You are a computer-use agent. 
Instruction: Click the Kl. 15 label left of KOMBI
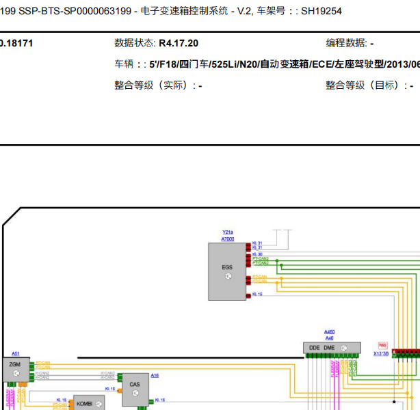coord(62,400)
